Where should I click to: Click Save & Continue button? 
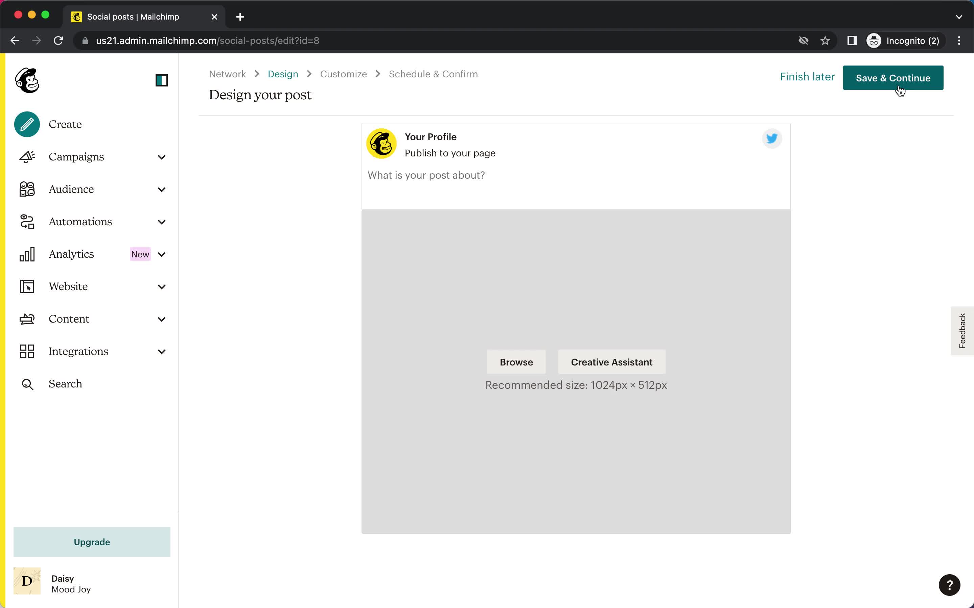pyautogui.click(x=894, y=78)
